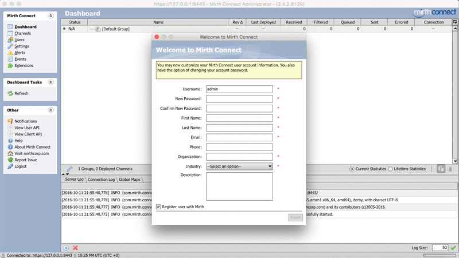459x258 pixels.
Task: Collapse the Other sidebar panel
Action: 50,110
